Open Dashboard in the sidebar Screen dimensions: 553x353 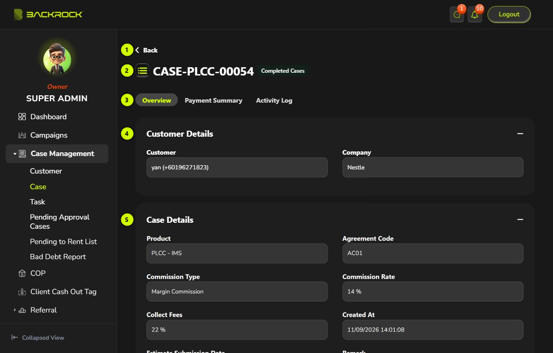coord(48,117)
